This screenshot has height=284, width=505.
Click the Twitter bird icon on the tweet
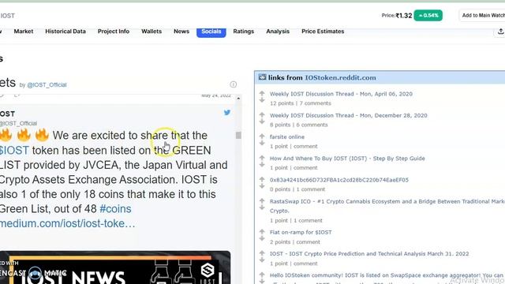tap(227, 112)
